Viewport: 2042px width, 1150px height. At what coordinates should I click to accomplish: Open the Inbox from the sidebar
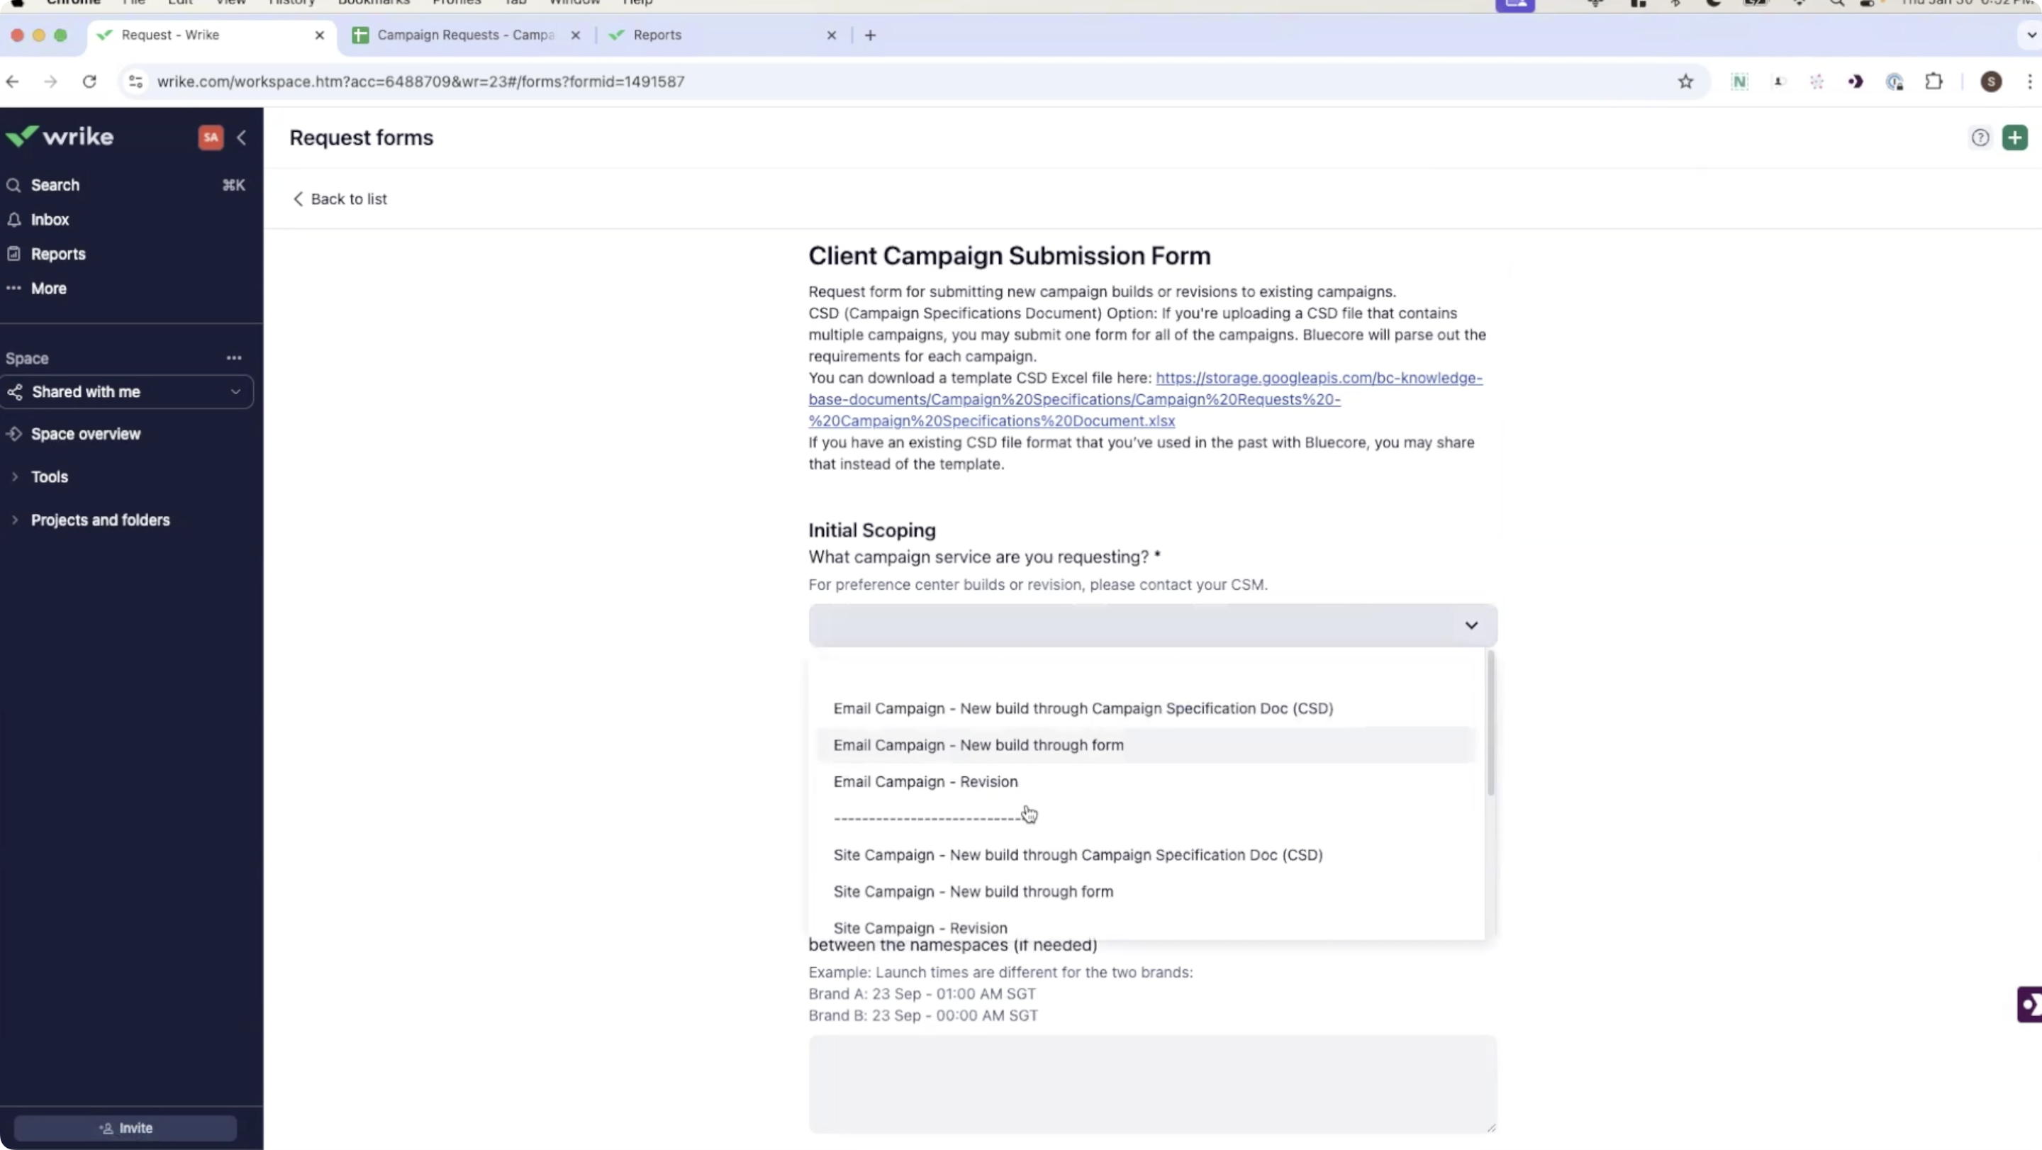pos(49,220)
